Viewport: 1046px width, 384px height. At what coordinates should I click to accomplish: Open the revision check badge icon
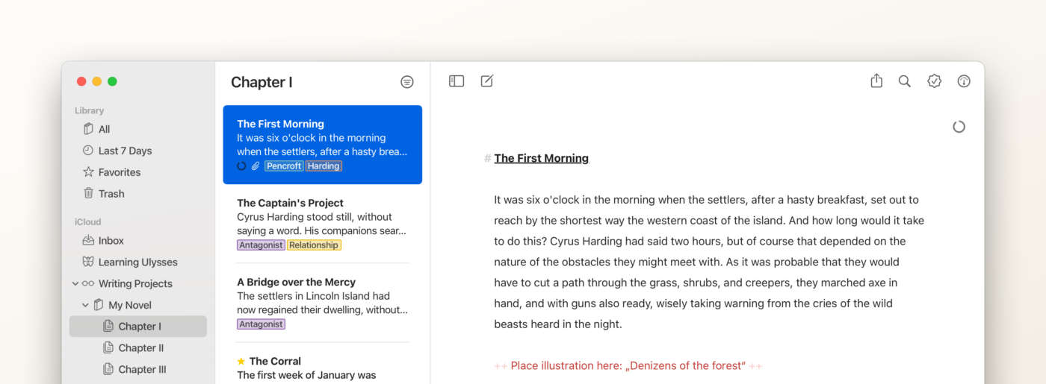coord(934,81)
